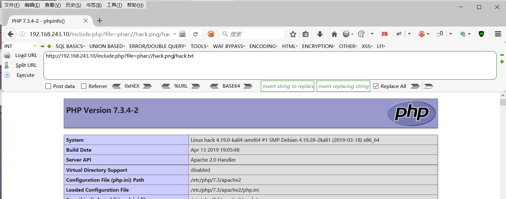Click the Insert string to replace field
The image size is (506, 199).
(x=287, y=86)
